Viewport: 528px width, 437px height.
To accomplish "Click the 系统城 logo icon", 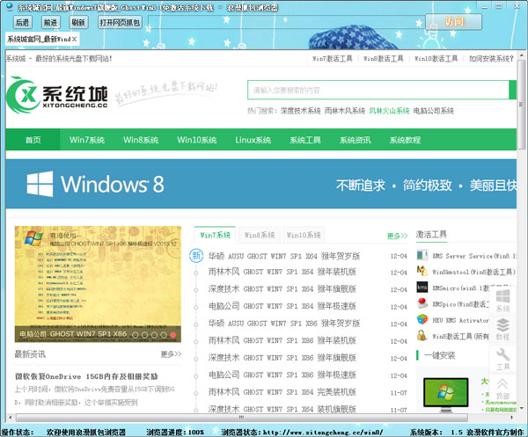I will pos(57,95).
